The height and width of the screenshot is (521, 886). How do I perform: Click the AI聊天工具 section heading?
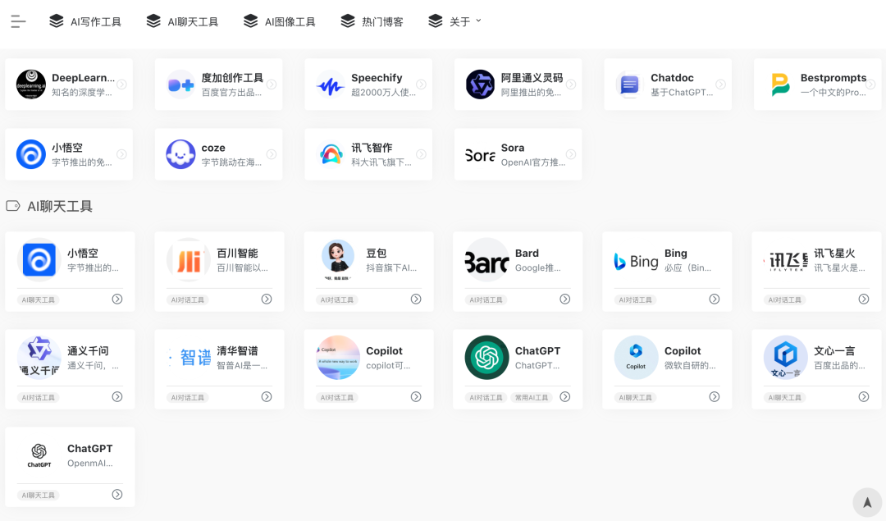pos(60,206)
